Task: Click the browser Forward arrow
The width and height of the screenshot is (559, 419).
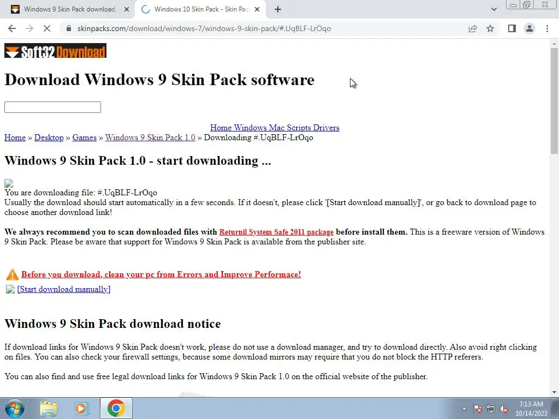Action: [x=29, y=28]
